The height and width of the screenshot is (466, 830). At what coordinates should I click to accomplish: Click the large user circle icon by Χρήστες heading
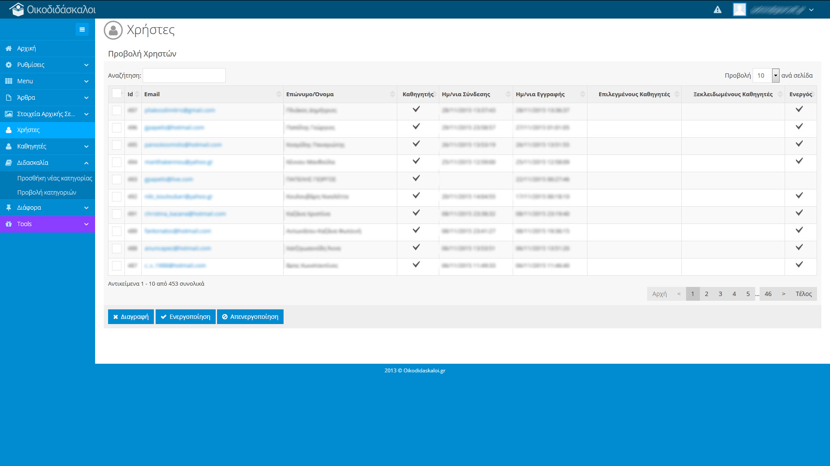113,30
